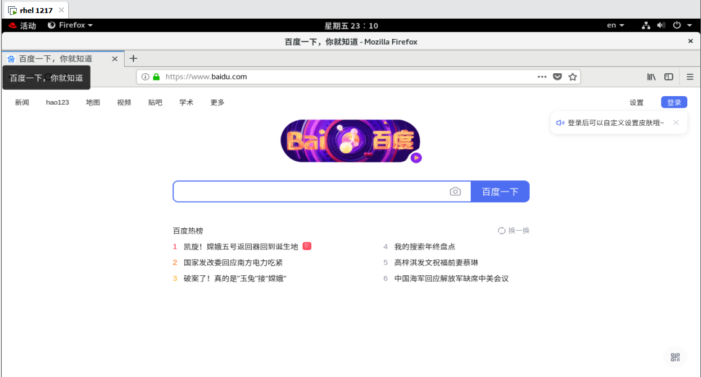Click the Red Hat logo in top bar
This screenshot has height=377, width=701.
click(12, 25)
